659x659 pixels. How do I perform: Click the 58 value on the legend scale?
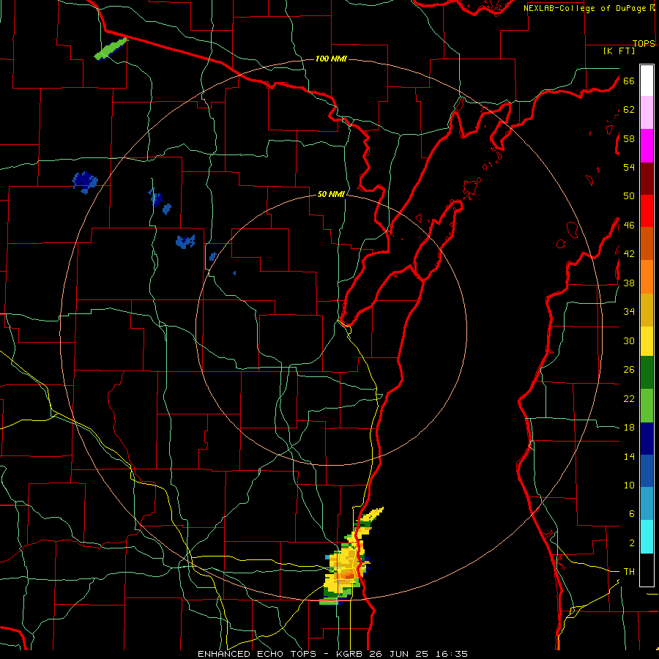629,138
